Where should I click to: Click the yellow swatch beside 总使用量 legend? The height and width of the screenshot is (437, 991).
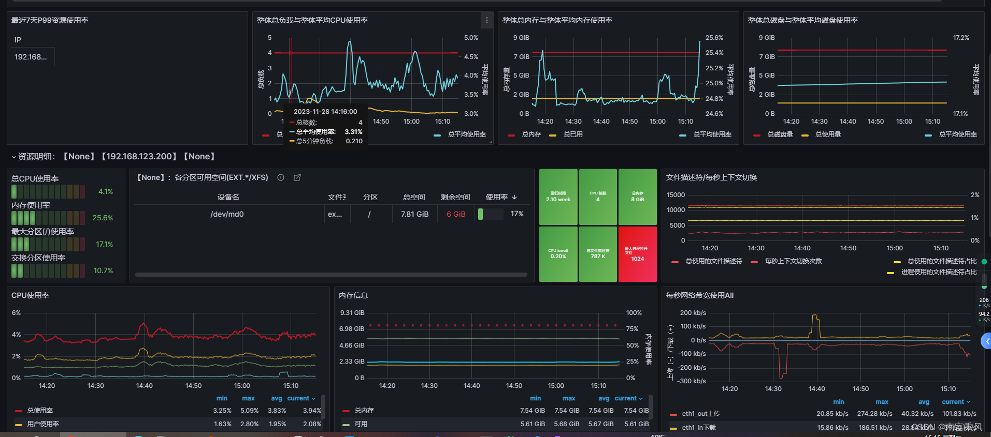coord(805,135)
